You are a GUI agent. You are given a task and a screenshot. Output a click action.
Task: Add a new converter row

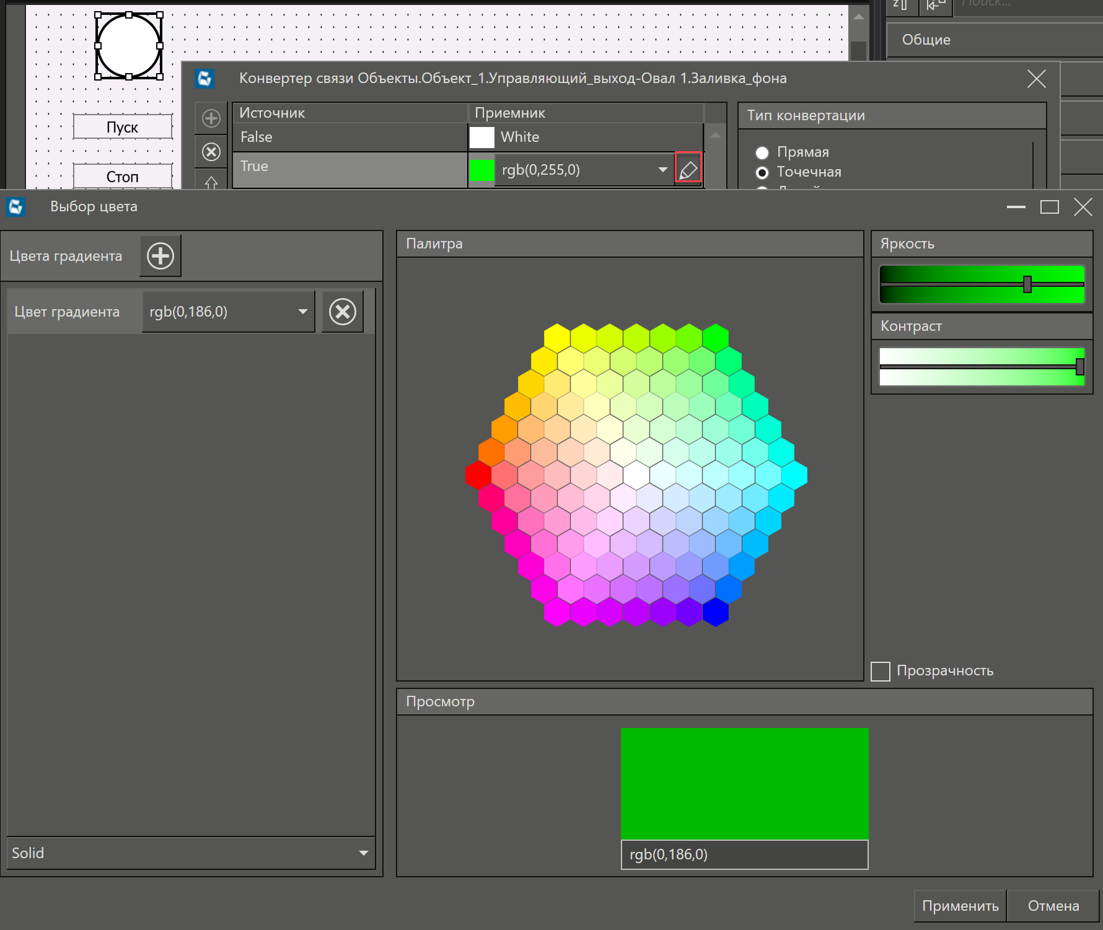211,118
